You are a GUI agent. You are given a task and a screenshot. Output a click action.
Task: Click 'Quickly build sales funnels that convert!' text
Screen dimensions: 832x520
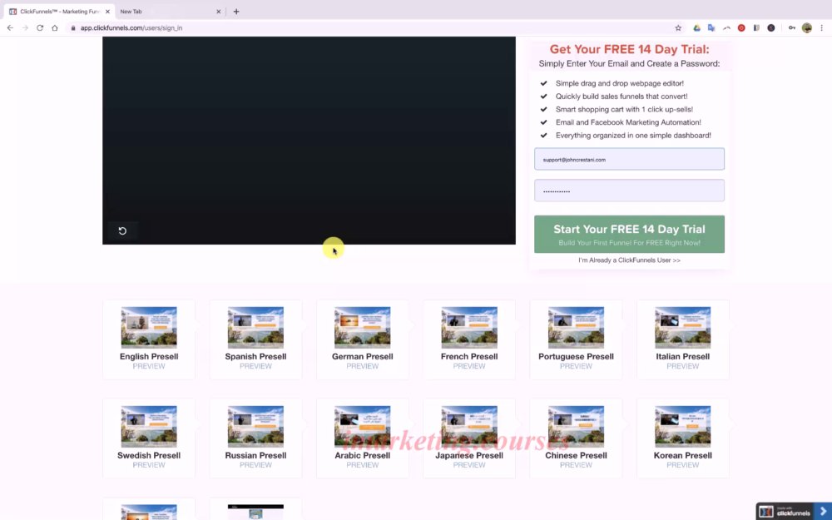point(622,96)
